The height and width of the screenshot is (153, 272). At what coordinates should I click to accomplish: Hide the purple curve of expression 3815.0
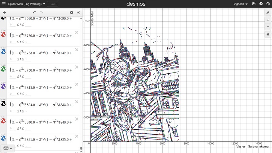tap(3, 86)
